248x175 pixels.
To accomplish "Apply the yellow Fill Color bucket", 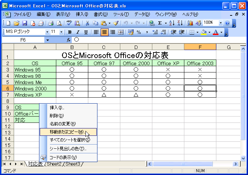I will coord(204,32).
